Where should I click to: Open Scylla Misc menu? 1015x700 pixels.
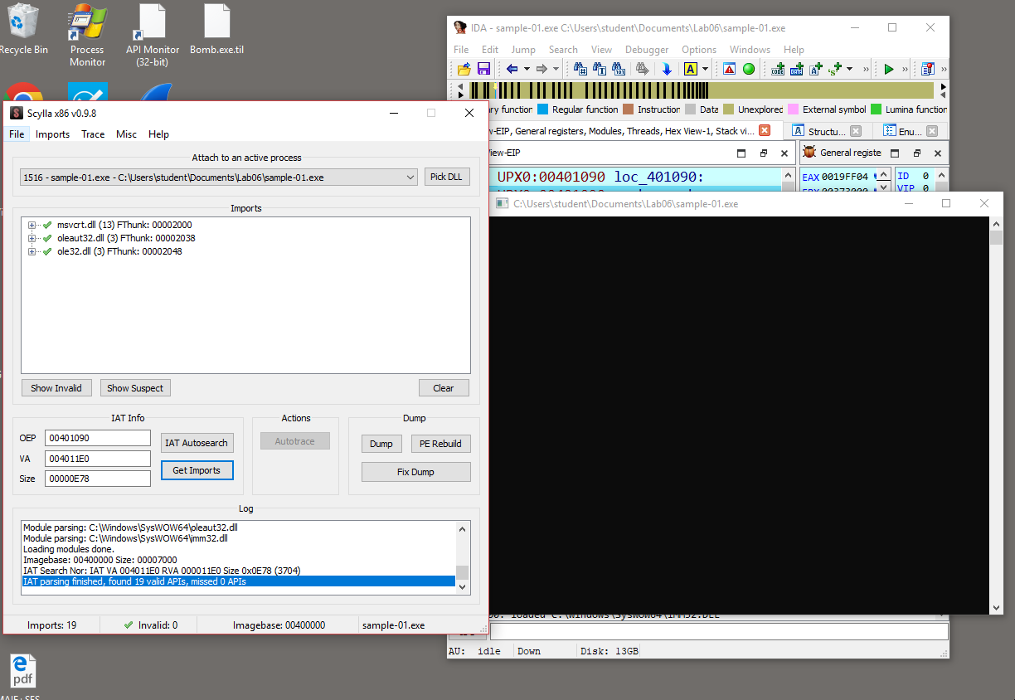pyautogui.click(x=127, y=134)
